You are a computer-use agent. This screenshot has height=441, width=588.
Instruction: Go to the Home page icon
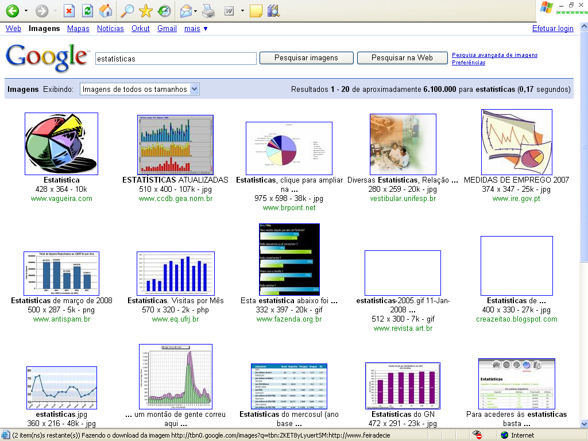pyautogui.click(x=106, y=10)
